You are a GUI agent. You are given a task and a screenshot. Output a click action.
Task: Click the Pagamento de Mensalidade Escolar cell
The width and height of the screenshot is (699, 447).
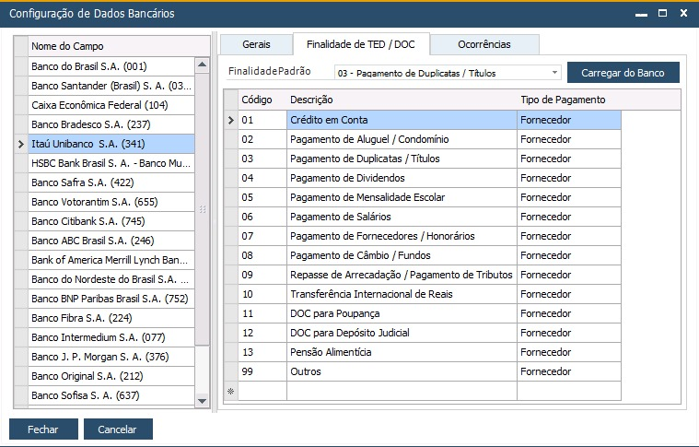(x=402, y=197)
